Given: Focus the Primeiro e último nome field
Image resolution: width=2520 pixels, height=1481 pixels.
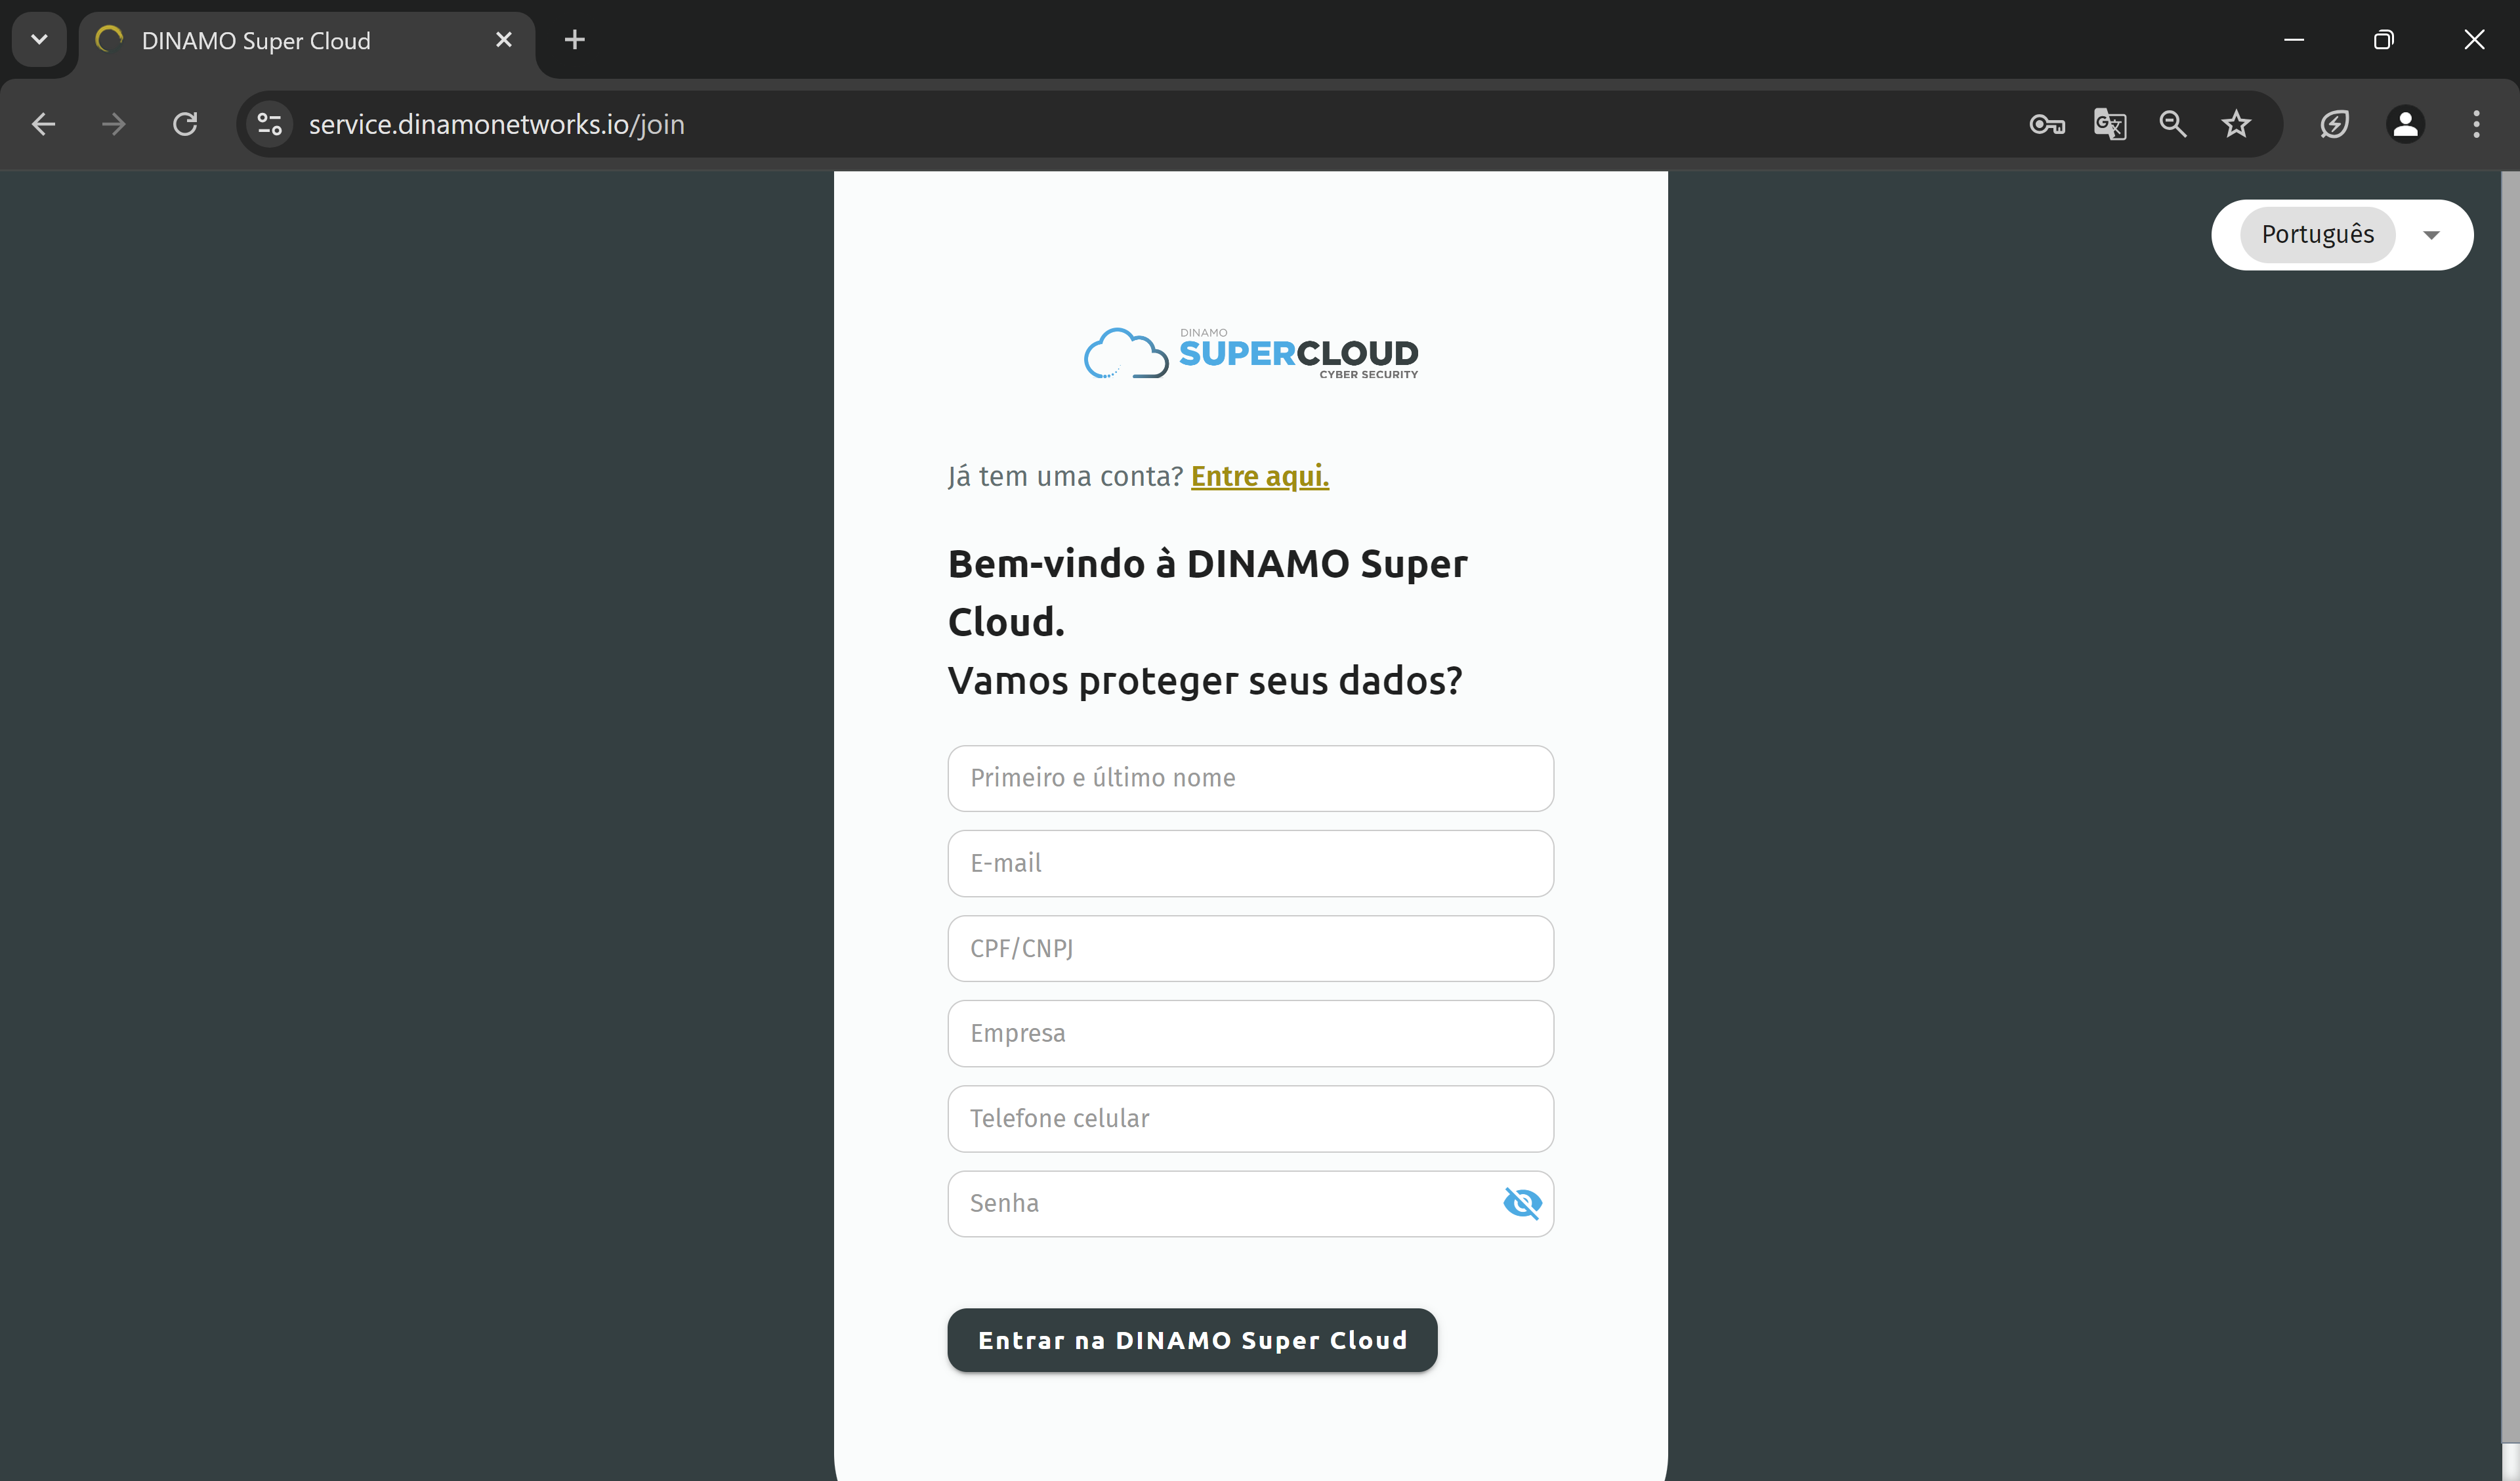Looking at the screenshot, I should [1250, 777].
